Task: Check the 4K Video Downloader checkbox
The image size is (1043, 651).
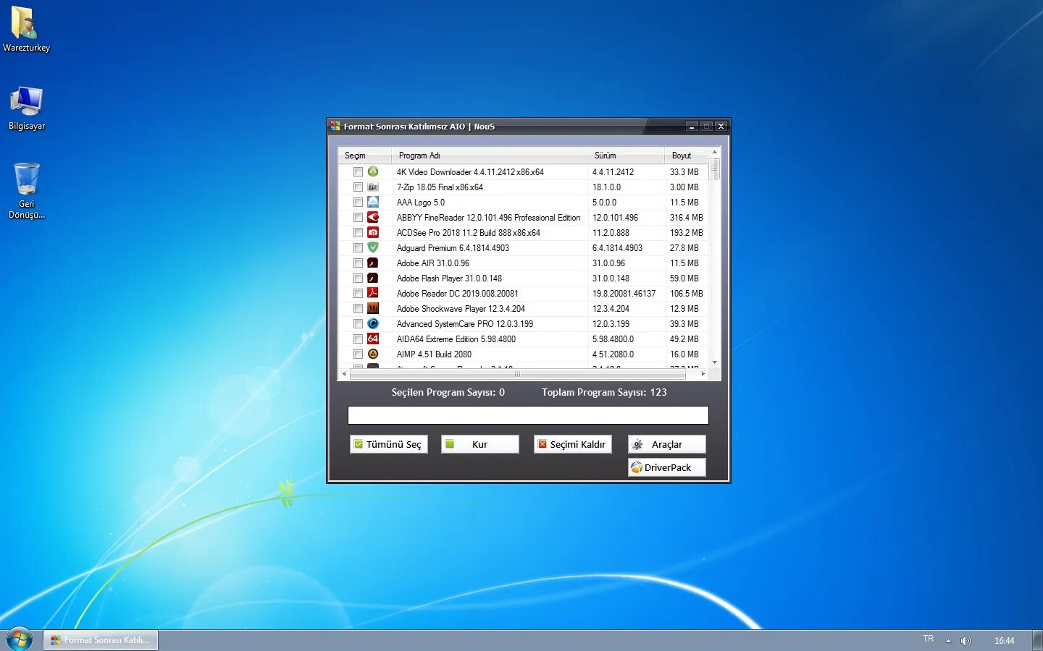Action: pos(358,172)
